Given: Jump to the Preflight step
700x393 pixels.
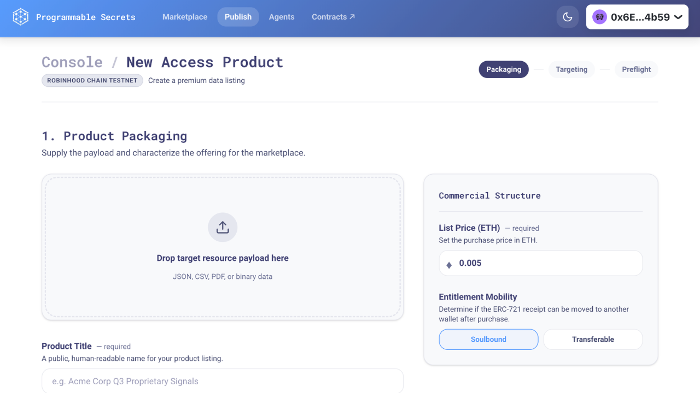Looking at the screenshot, I should tap(636, 69).
